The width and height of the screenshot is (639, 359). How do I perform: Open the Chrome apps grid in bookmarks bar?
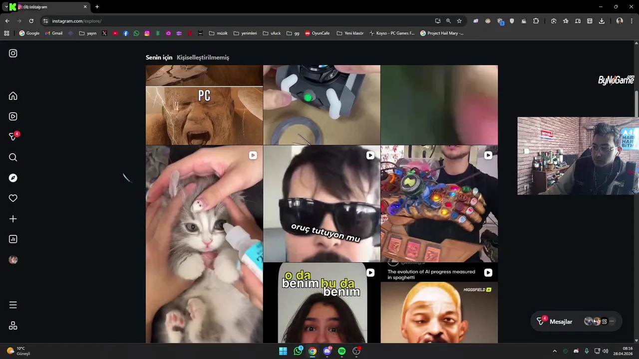point(6,33)
